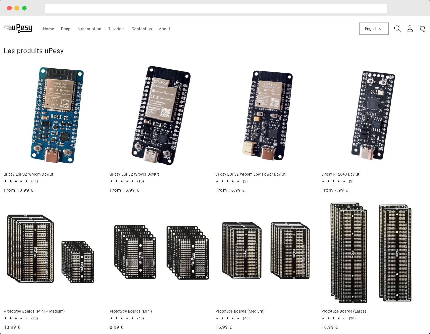Open the search magnifier icon
The width and height of the screenshot is (430, 334).
[397, 29]
